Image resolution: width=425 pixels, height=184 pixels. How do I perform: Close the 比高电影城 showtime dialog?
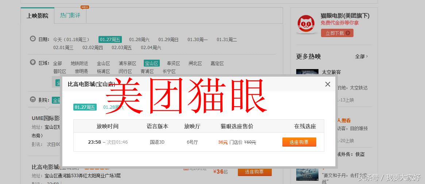point(328,84)
